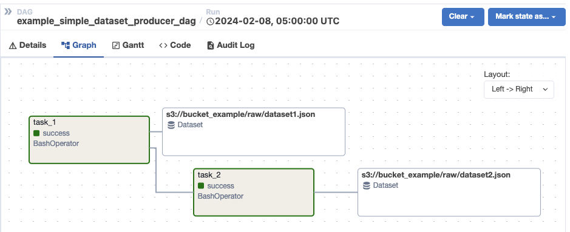Select the task_1 node in the graph
This screenshot has height=232, width=570.
[89, 139]
